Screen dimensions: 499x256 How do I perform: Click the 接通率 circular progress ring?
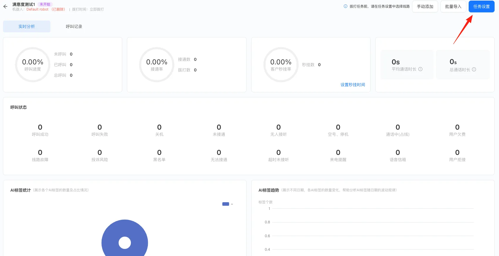click(157, 65)
